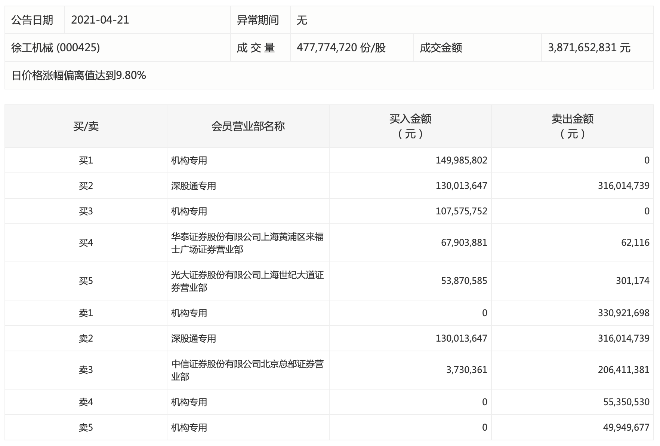Click the buy amount 107,575,752
The width and height of the screenshot is (660, 446).
click(461, 211)
